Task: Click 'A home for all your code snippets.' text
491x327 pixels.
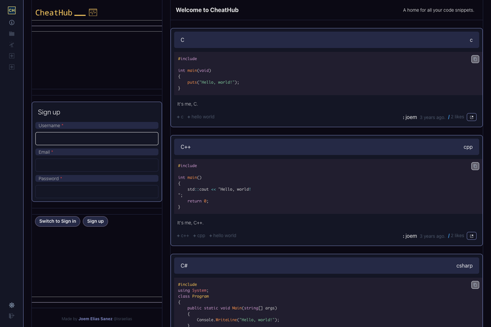Action: pyautogui.click(x=438, y=10)
